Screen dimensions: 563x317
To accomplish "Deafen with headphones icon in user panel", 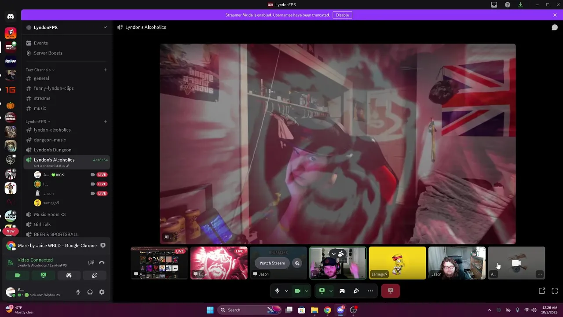I will click(90, 292).
